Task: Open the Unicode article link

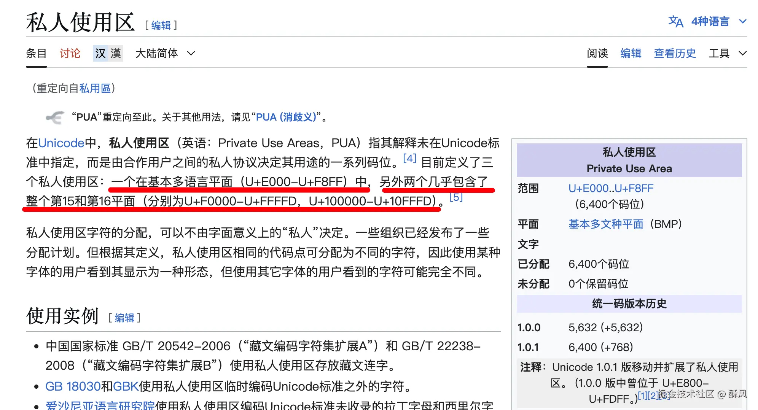Action: (61, 143)
